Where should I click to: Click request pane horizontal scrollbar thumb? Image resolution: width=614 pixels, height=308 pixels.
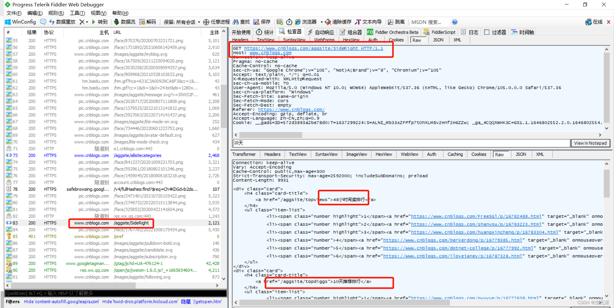click(x=270, y=135)
